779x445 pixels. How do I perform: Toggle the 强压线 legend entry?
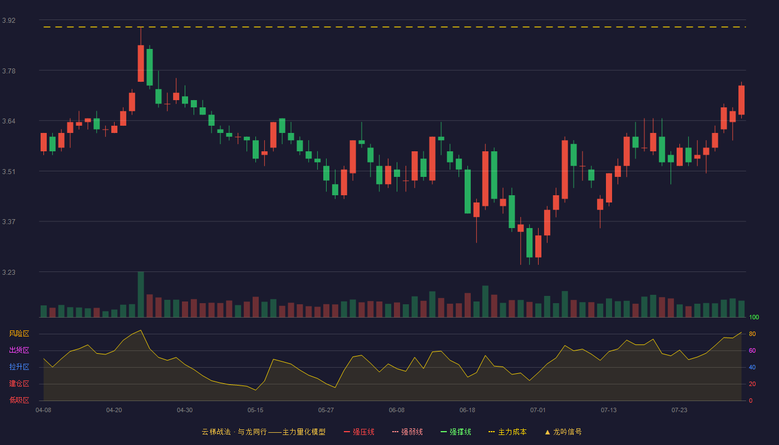[x=359, y=432]
